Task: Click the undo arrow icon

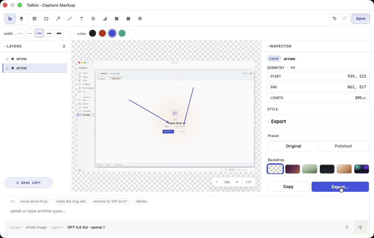Action: (x=334, y=19)
